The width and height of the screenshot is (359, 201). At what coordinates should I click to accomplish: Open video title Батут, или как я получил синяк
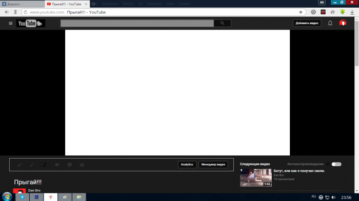(x=299, y=171)
